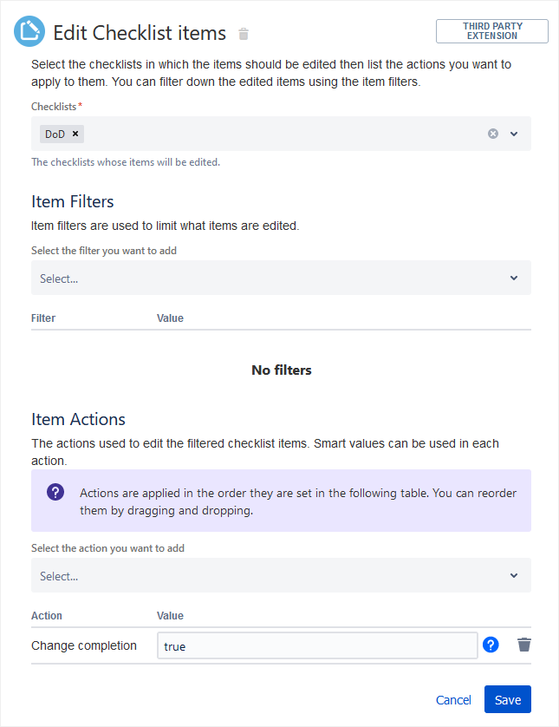The height and width of the screenshot is (727, 559).
Task: Click the blue pencil Edit Checklist icon
Action: [x=29, y=32]
